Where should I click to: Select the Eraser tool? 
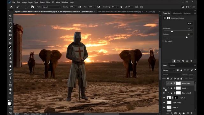click(10, 58)
